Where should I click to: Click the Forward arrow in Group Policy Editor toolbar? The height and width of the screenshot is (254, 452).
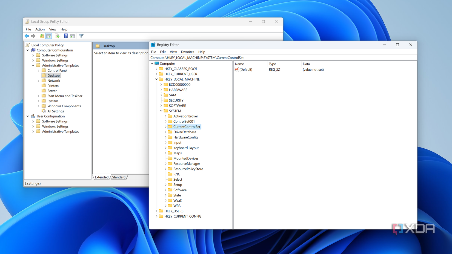coord(33,36)
